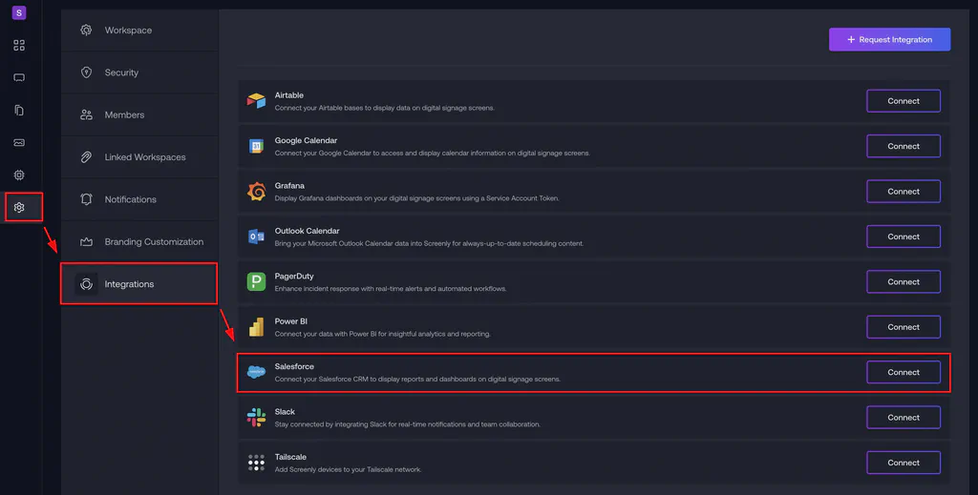Click 'Connect your Airtable bases' description
The image size is (978, 495).
click(x=384, y=108)
